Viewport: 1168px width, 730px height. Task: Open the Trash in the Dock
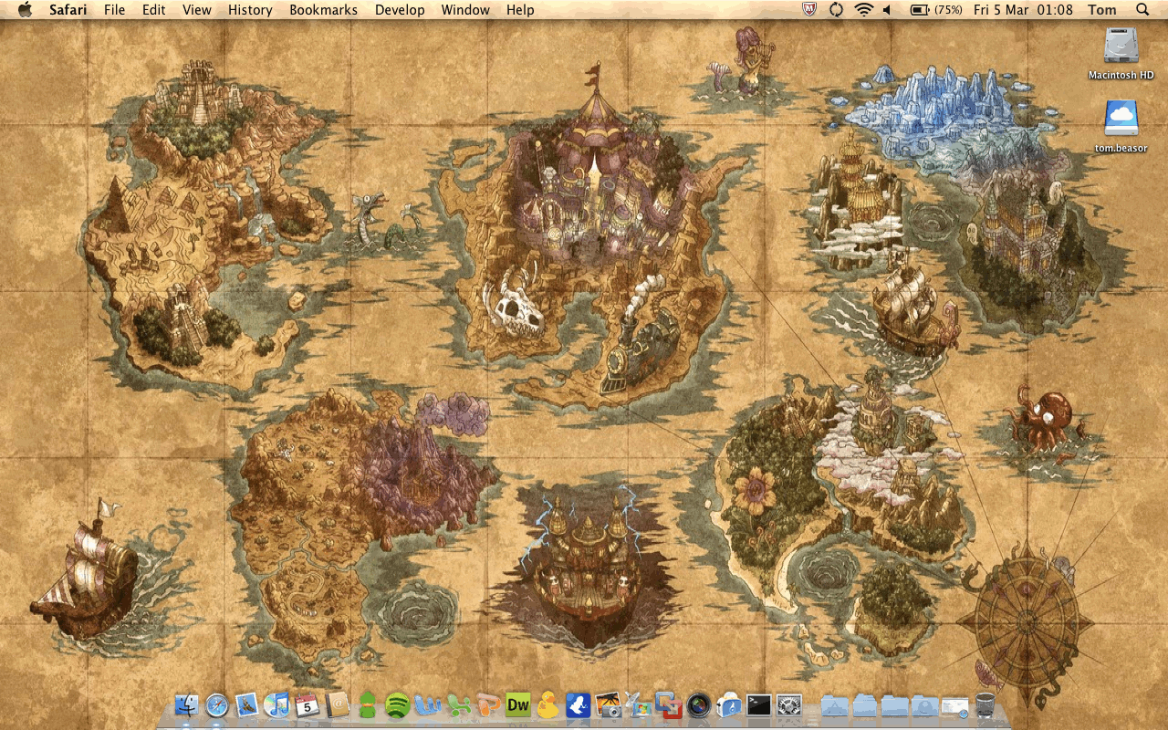(x=985, y=704)
